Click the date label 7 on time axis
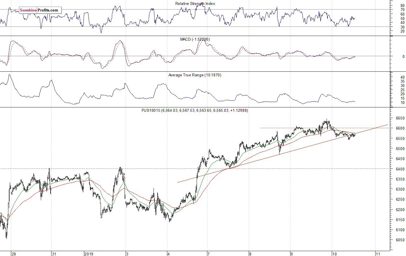 [209, 254]
